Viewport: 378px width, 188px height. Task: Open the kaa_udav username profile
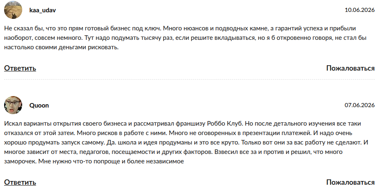(43, 10)
